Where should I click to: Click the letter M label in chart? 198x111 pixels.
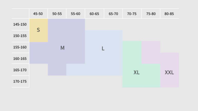[62, 48]
